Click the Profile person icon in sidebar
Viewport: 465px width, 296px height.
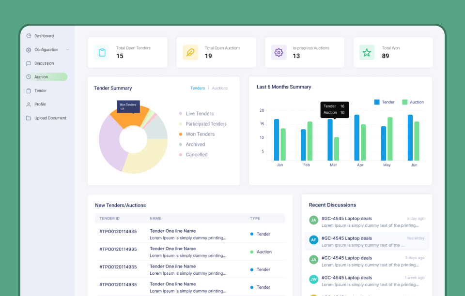[29, 104]
